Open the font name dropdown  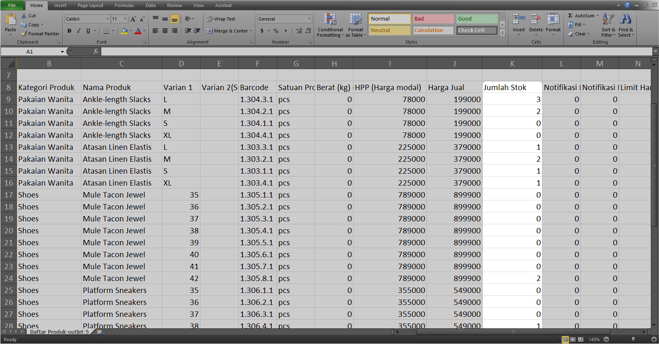[108, 19]
